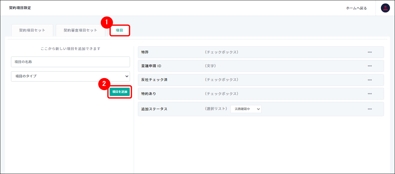Open the 法務確認中 selection list dropdown
The image size is (395, 174).
click(246, 109)
